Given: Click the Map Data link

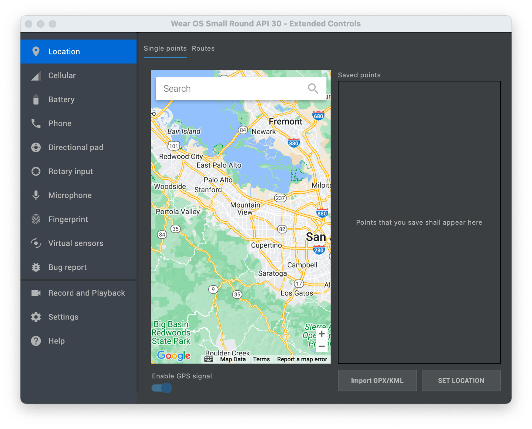Looking at the screenshot, I should (233, 359).
